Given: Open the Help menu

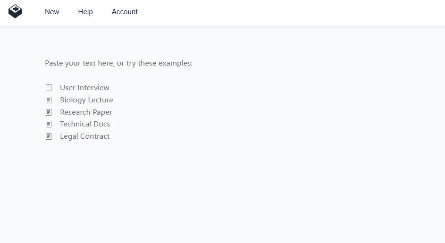Looking at the screenshot, I should click(x=85, y=12).
